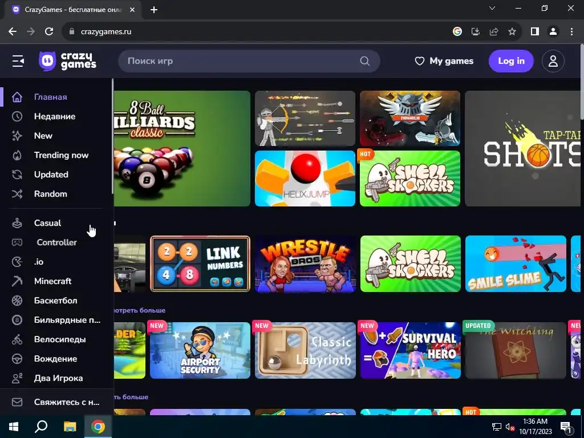Open the Windows Start menu
Image resolution: width=584 pixels, height=438 pixels.
(14, 427)
